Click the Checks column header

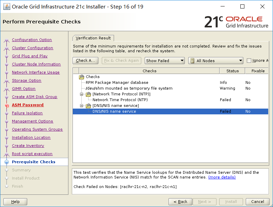click(149, 71)
